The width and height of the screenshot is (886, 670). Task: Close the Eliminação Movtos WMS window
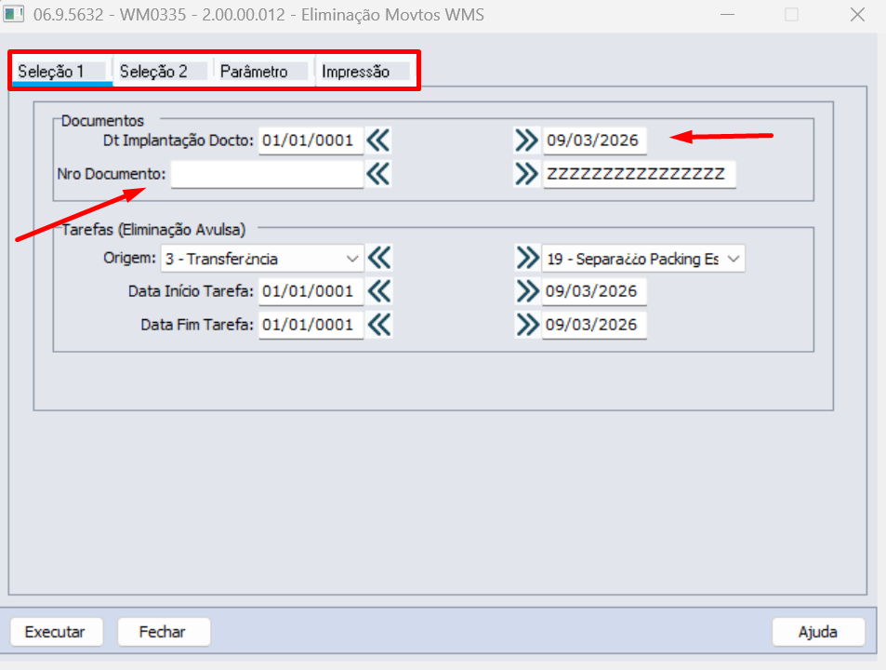pos(857,15)
